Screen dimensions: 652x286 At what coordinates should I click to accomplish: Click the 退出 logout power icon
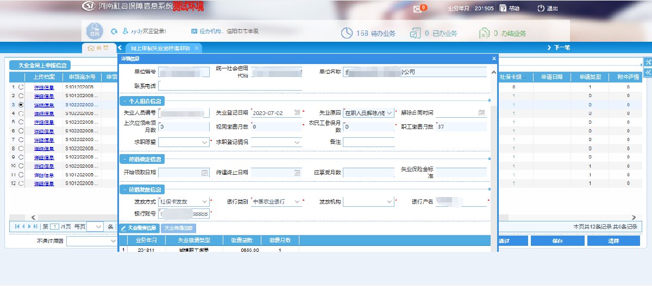click(x=541, y=9)
